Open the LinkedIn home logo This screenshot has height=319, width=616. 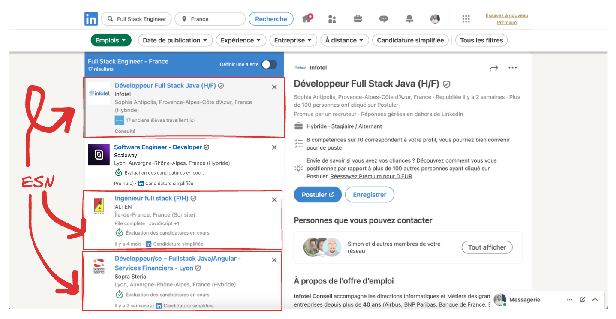pos(91,19)
